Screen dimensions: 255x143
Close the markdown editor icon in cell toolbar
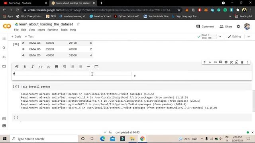tap(231, 62)
